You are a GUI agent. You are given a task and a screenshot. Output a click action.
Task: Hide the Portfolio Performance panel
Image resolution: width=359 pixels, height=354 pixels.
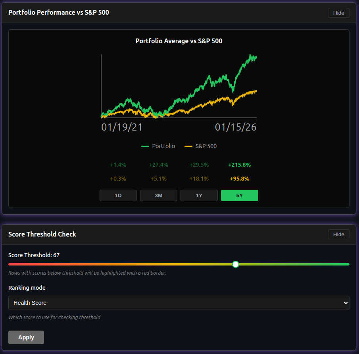coord(338,13)
